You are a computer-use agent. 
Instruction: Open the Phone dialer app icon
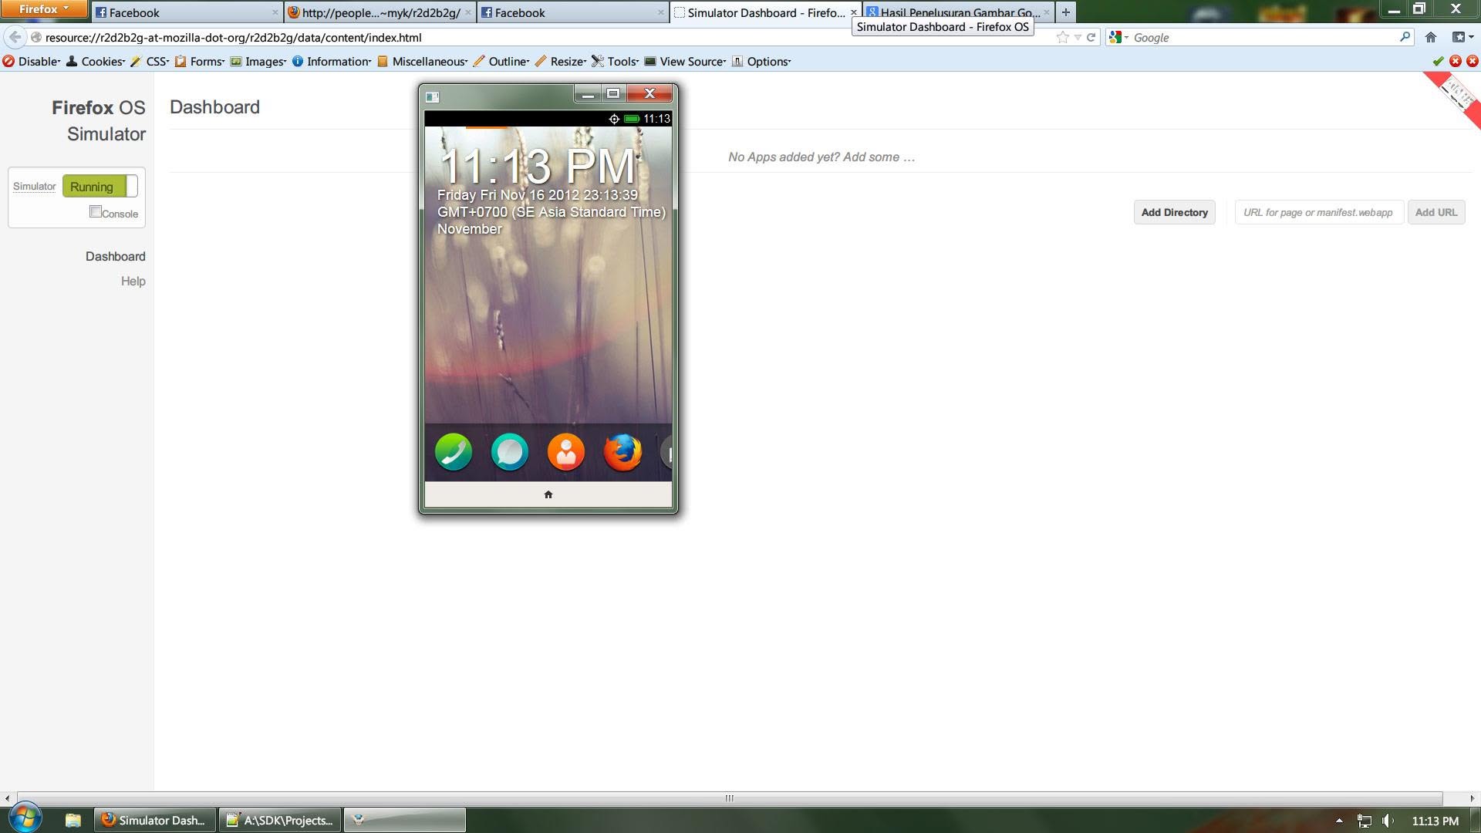(454, 452)
